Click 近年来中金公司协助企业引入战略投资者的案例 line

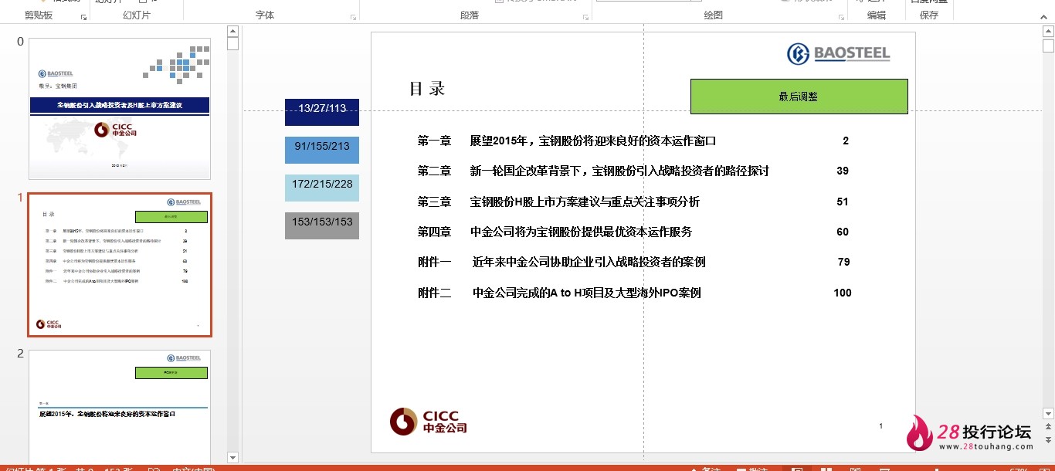pos(589,263)
